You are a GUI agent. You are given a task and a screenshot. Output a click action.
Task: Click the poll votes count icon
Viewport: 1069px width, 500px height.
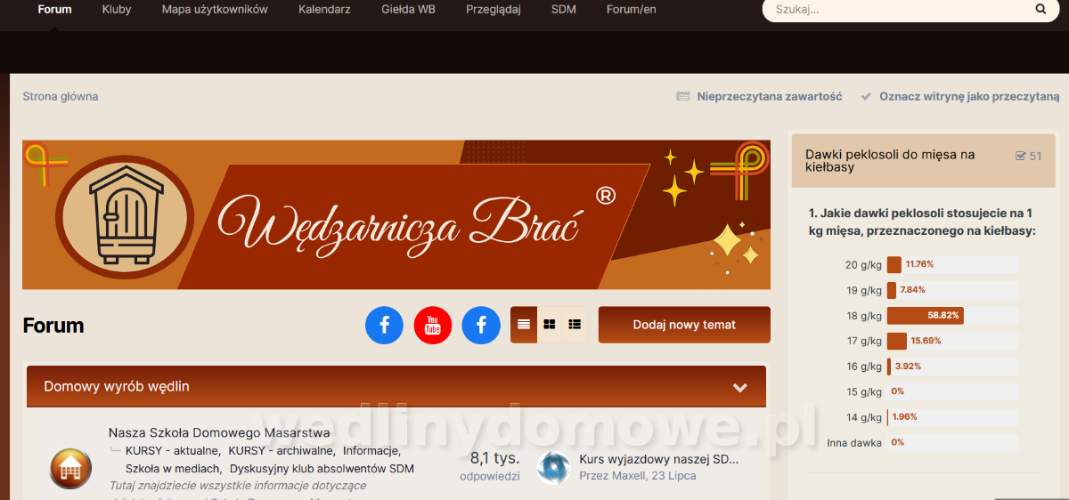click(x=1021, y=156)
